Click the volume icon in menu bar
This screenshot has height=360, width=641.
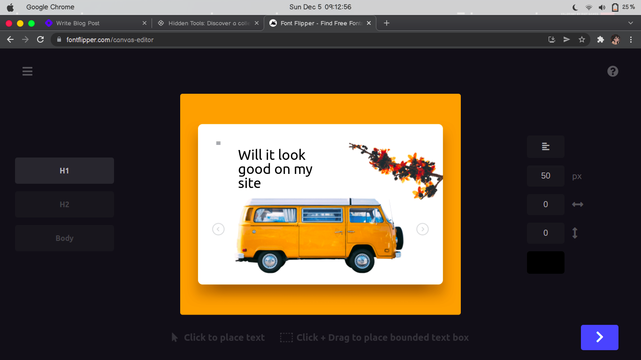point(602,7)
